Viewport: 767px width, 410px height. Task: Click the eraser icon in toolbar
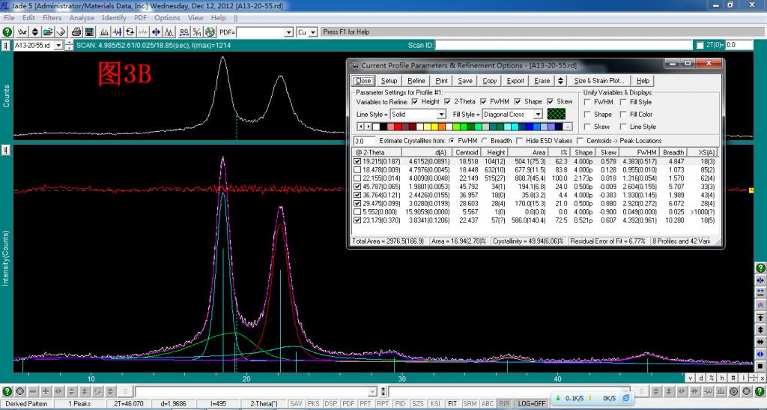(x=61, y=32)
